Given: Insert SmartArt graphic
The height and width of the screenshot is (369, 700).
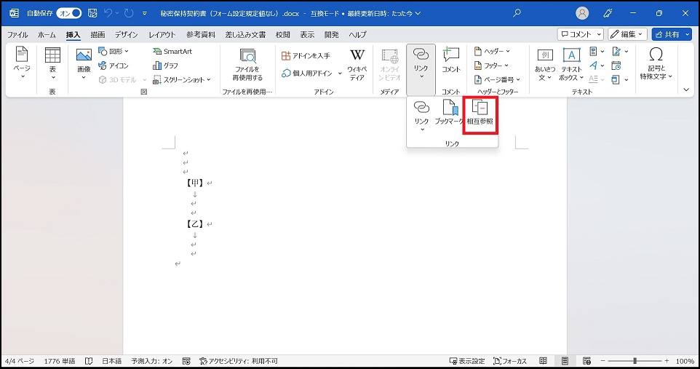Looking at the screenshot, I should 172,52.
